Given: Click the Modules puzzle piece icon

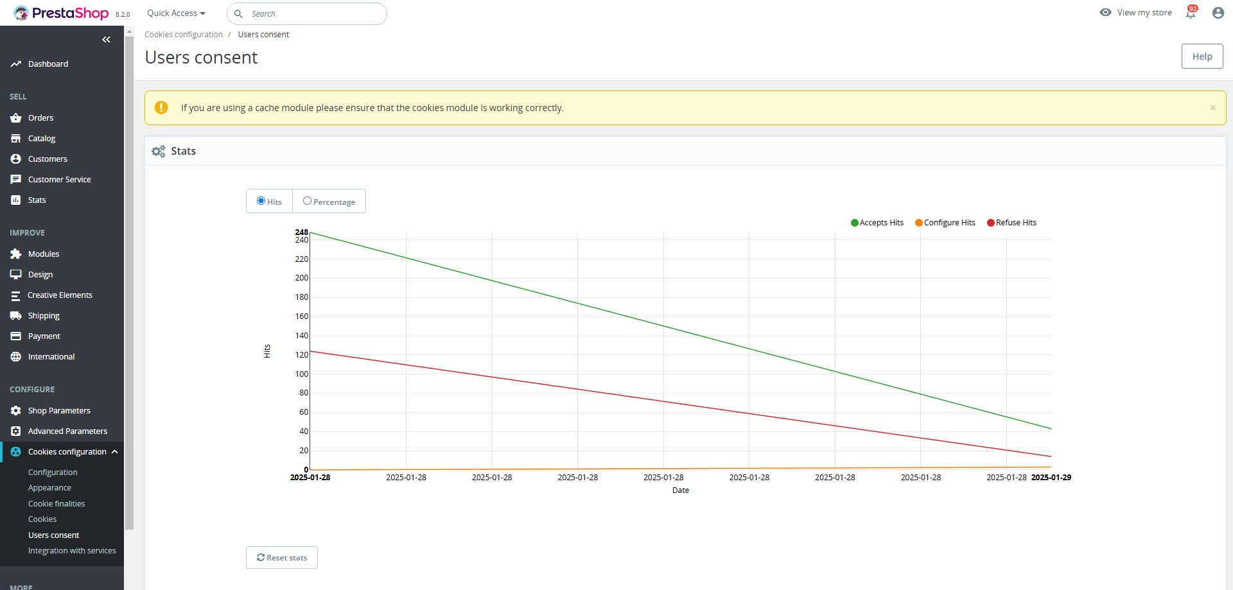Looking at the screenshot, I should pyautogui.click(x=16, y=254).
